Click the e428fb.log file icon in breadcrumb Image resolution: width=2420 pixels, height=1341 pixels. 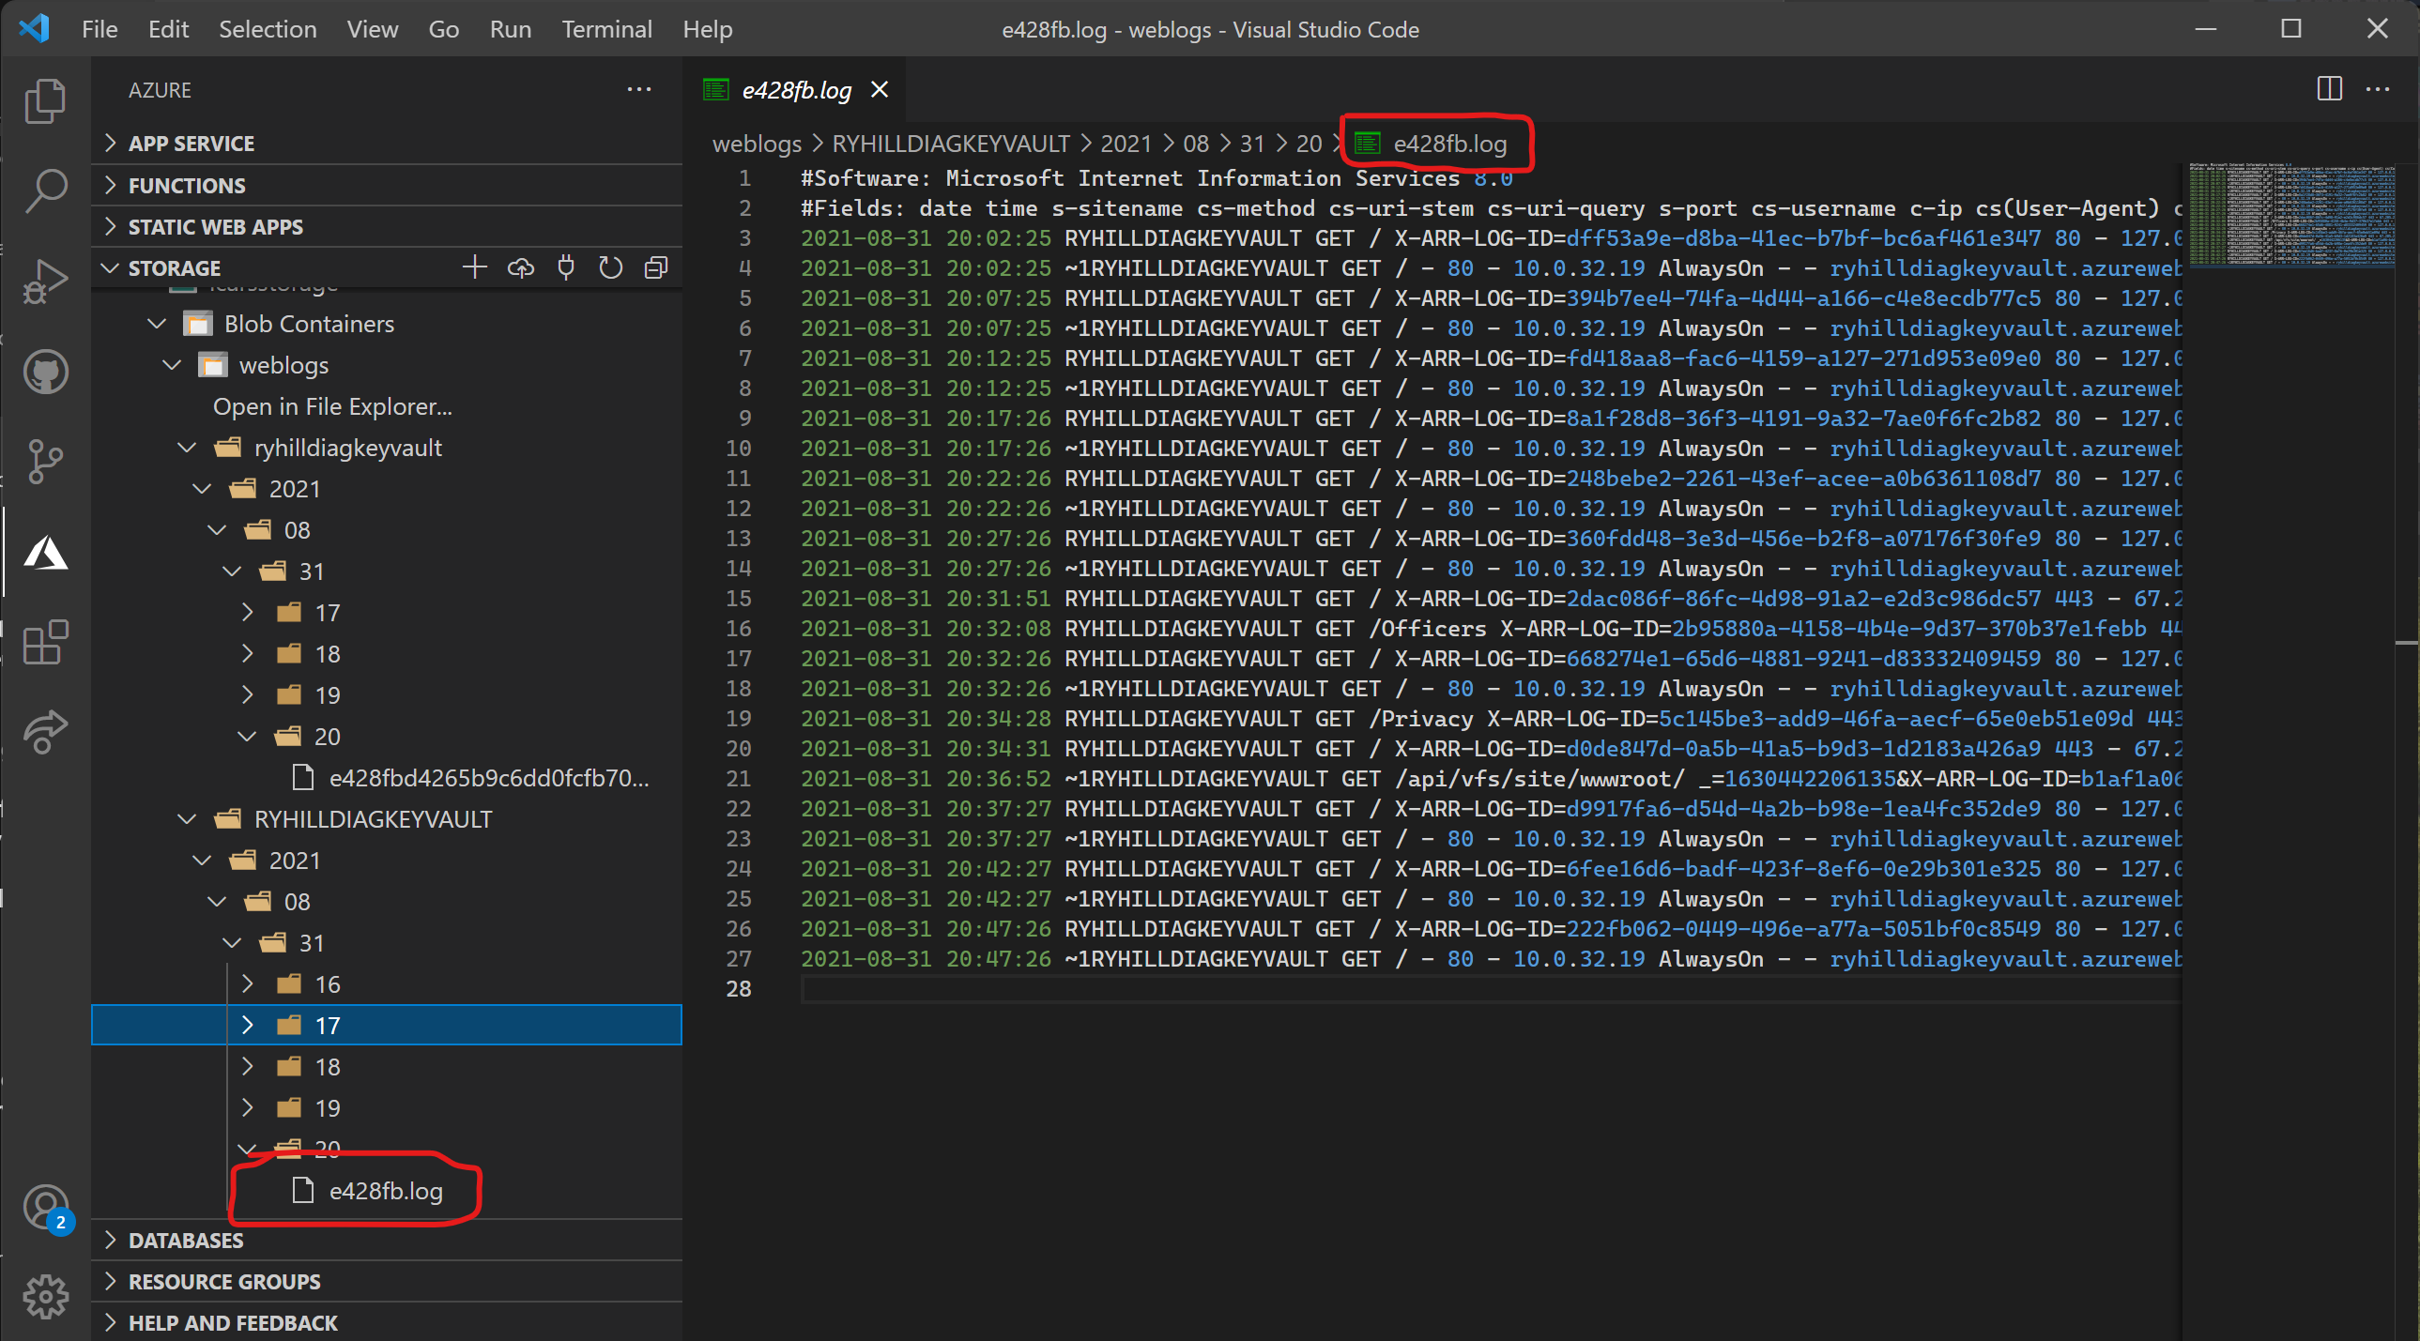(x=1368, y=144)
